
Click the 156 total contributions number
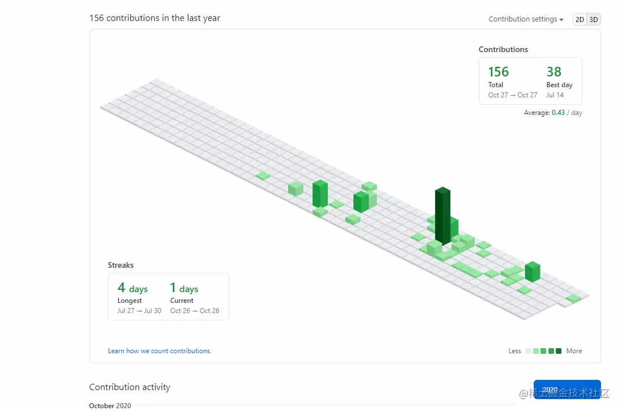(498, 72)
